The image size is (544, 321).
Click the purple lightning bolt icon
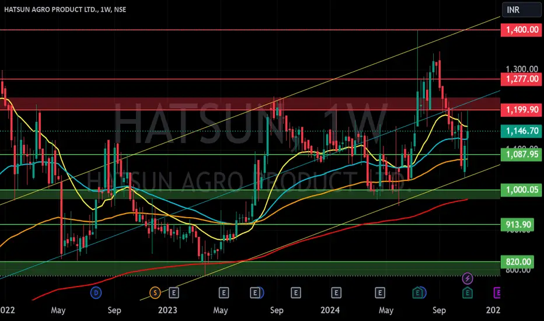click(468, 278)
